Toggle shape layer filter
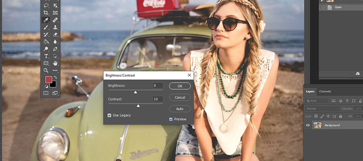The width and height of the screenshot is (363, 161). point(354,101)
